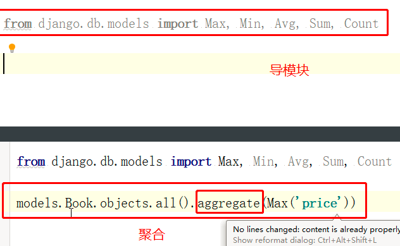Click 'No lines changed' tooltip message

point(316,230)
